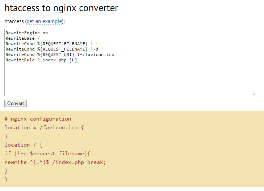Screen dimensions: 264x191
Task: Click the "RewriteRule ^ index.php [L]" line
Action: click(41, 60)
